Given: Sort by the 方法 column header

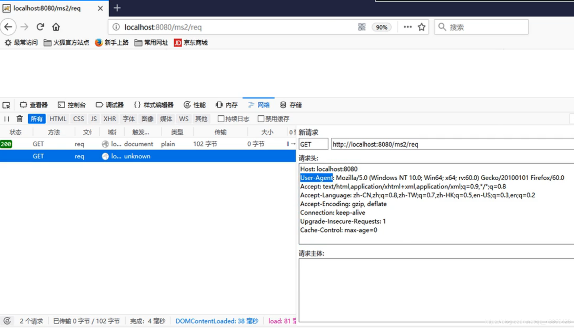Looking at the screenshot, I should (x=54, y=132).
